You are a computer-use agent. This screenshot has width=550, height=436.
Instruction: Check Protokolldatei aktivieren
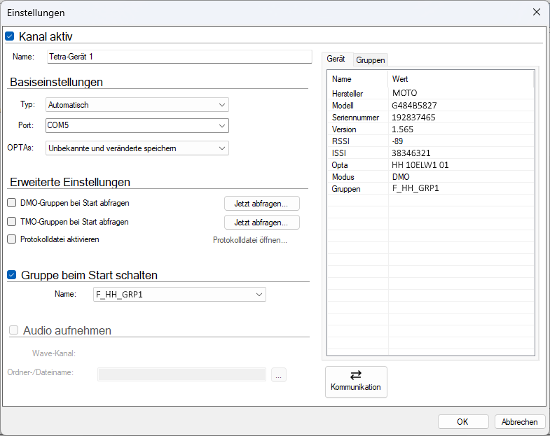12,239
